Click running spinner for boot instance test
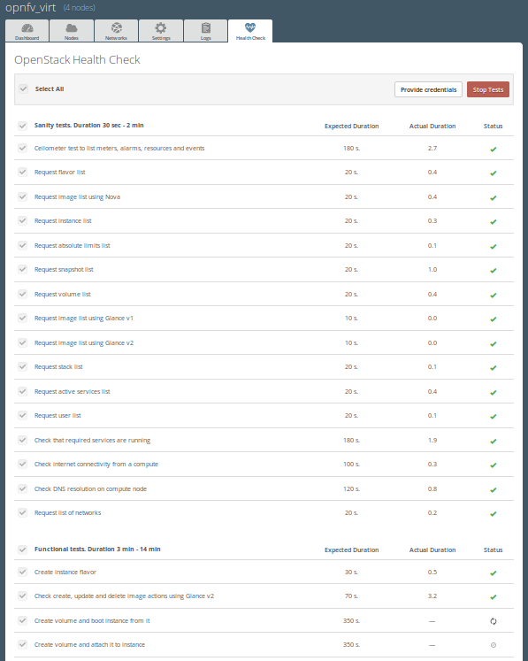The height and width of the screenshot is (661, 528). point(494,621)
